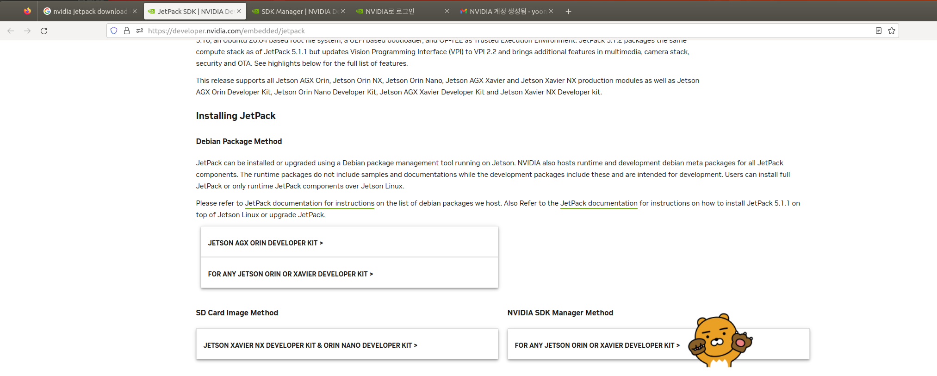Open the NVIDIA 계정 생성됨 Gmail tab
The height and width of the screenshot is (376, 937).
coord(507,11)
